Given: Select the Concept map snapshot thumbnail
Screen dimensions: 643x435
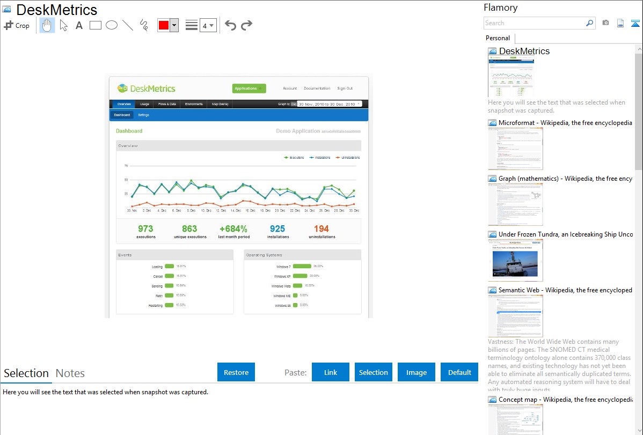Looking at the screenshot, I should 515,419.
